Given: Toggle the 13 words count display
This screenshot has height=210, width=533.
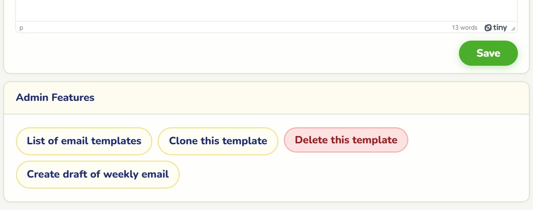Looking at the screenshot, I should click(x=464, y=28).
